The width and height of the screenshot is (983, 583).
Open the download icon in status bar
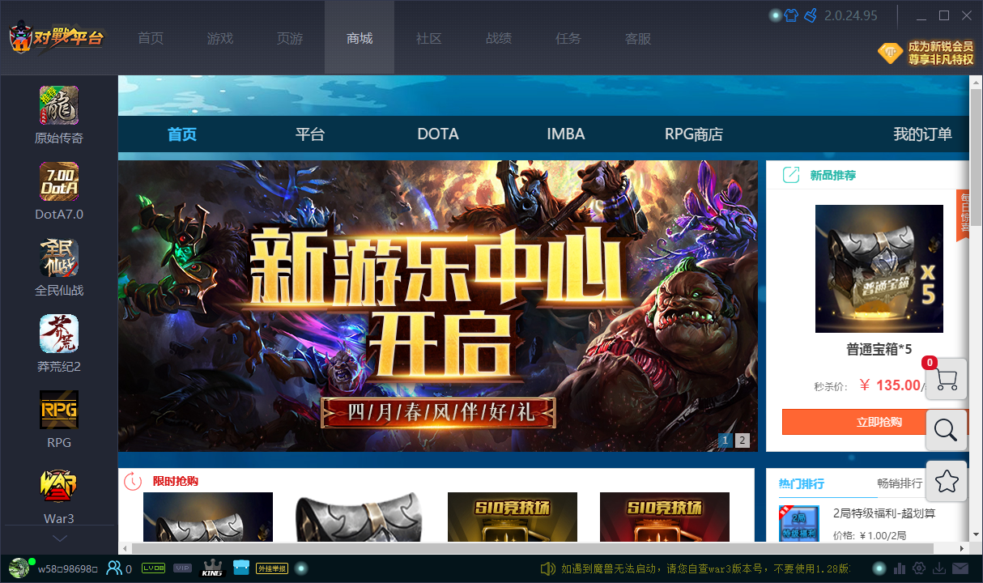pos(940,568)
